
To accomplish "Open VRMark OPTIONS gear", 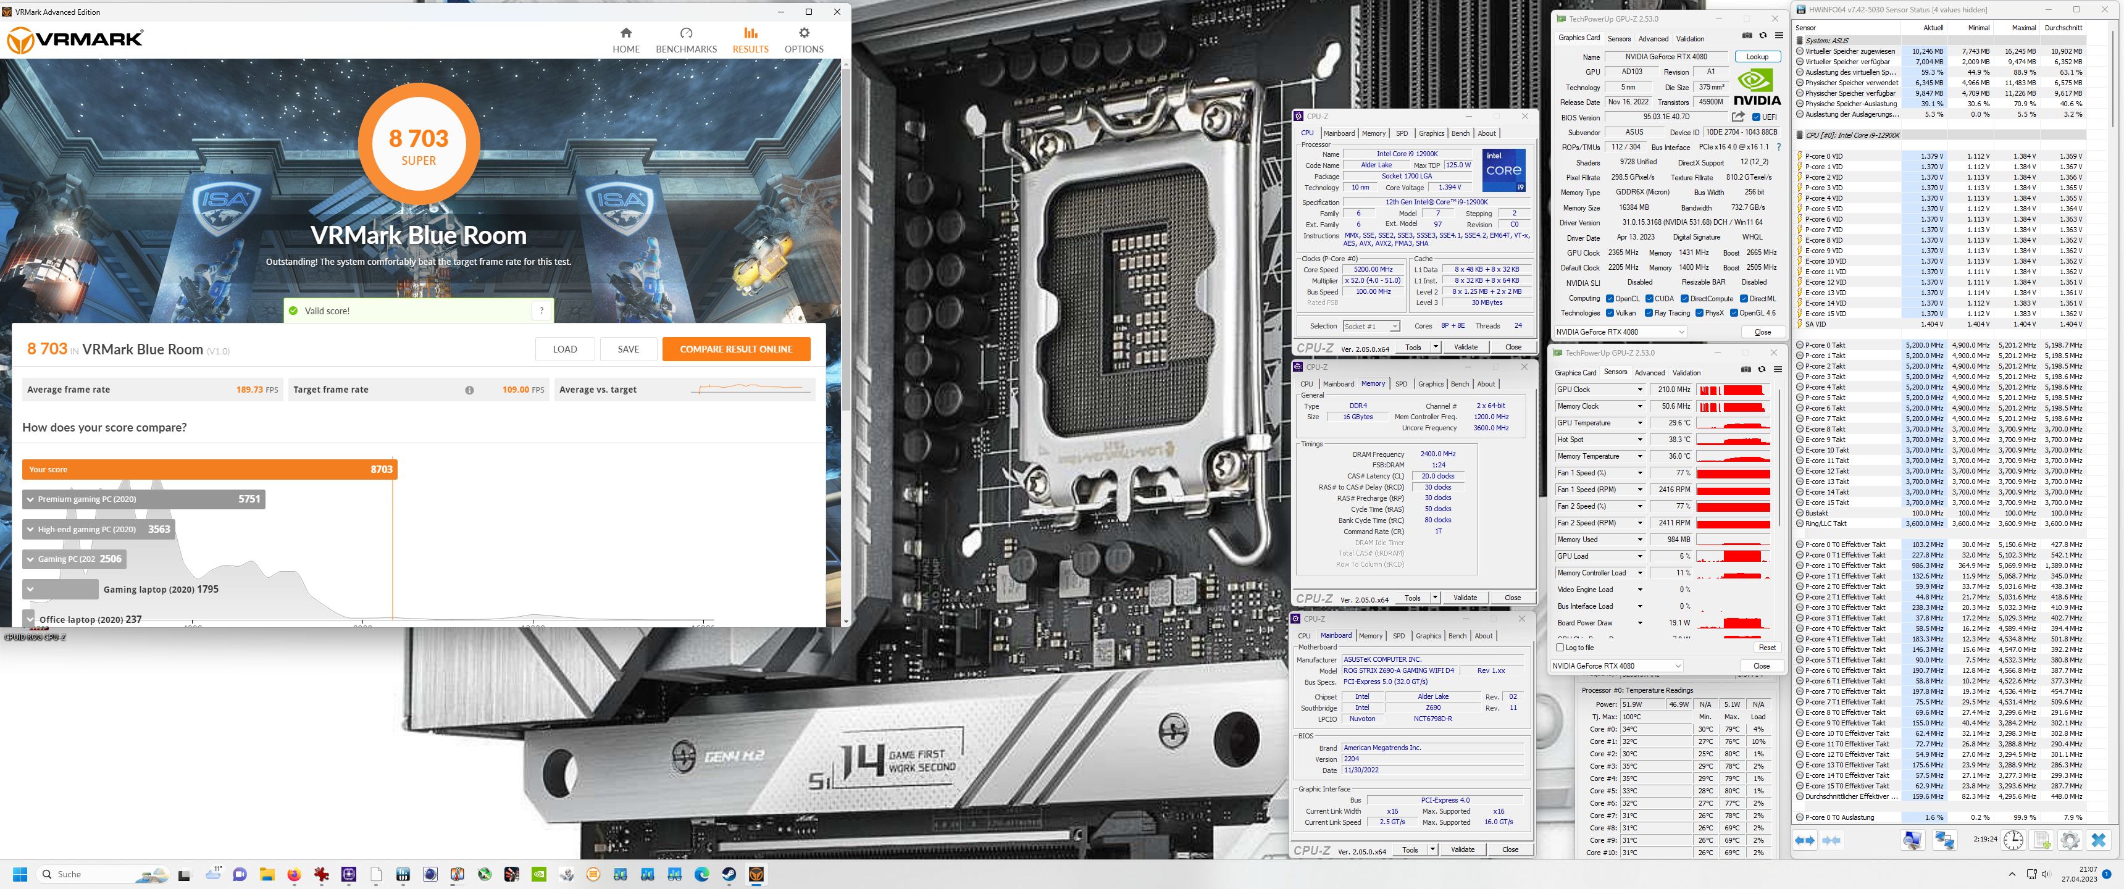I will pyautogui.click(x=804, y=40).
